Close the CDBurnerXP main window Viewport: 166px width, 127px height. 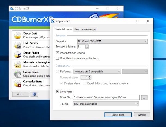tap(118, 8)
